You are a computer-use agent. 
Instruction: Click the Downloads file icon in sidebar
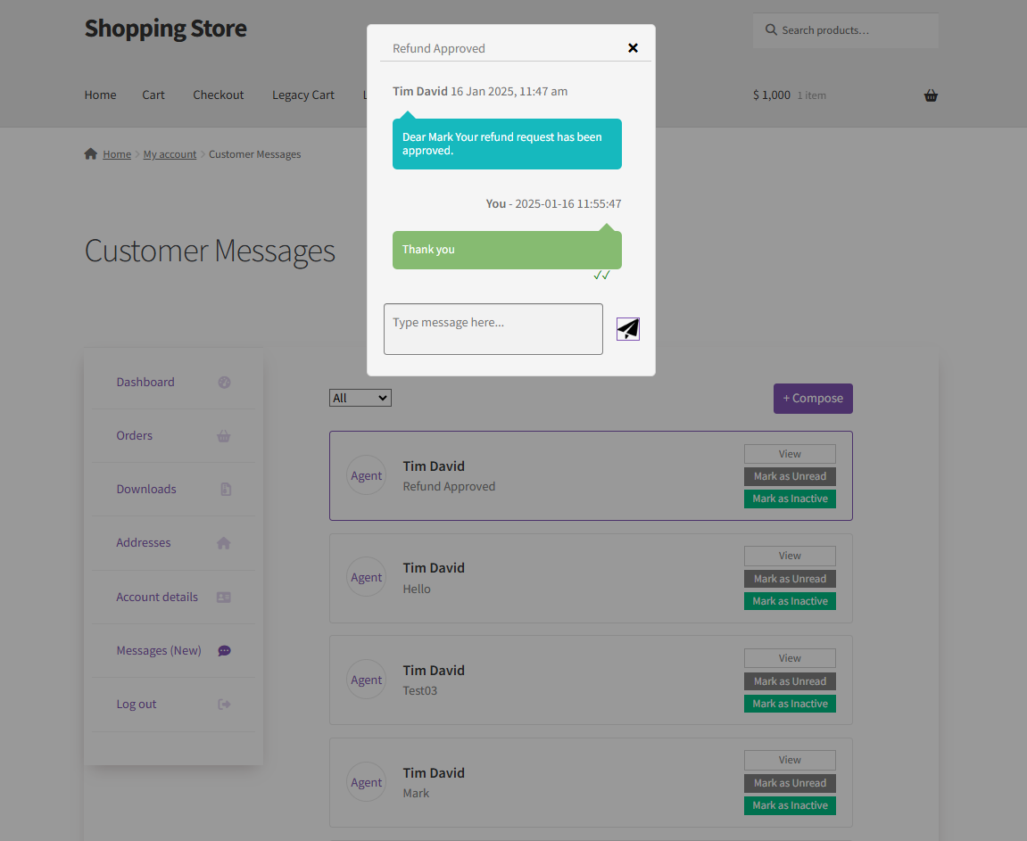tap(226, 490)
